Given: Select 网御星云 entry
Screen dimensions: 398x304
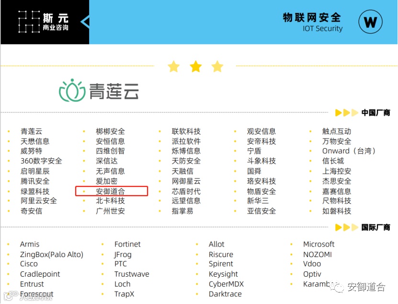Looking at the screenshot, I should click(x=186, y=181).
